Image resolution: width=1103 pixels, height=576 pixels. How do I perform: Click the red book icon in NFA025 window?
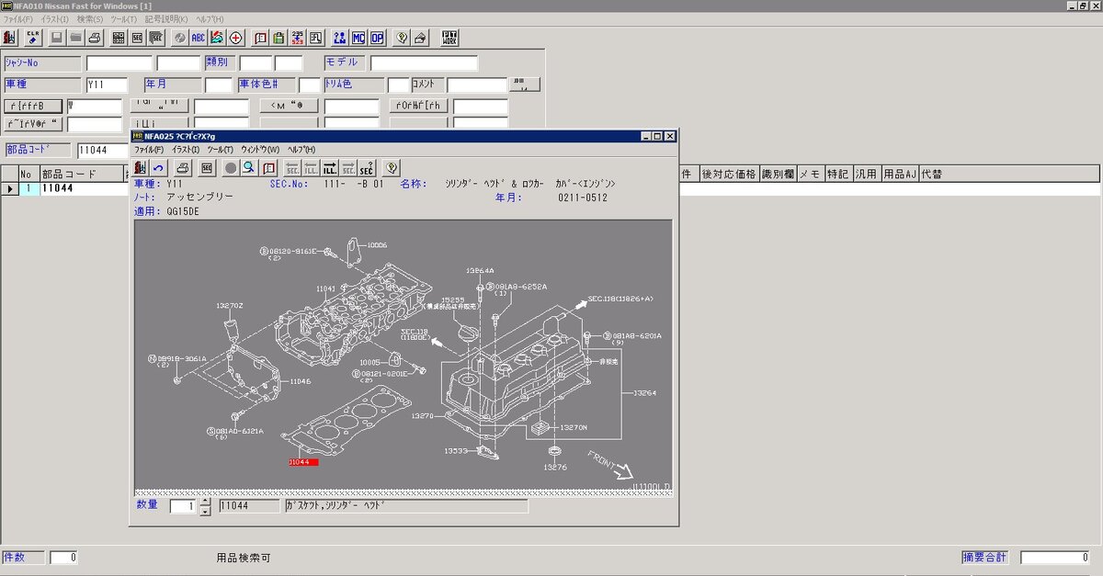point(268,167)
